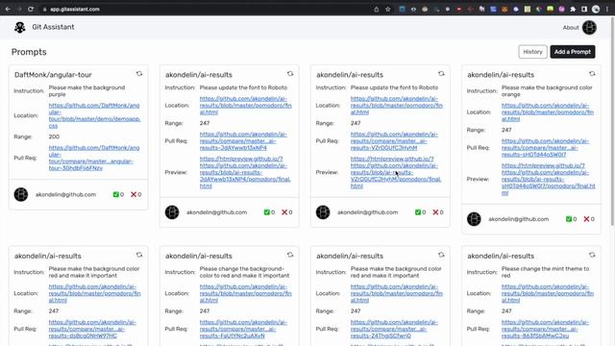Viewport: 615px width, 346px height.
Task: Click the author avatar in DaftMonk/angular-tour card
Action: click(x=21, y=194)
